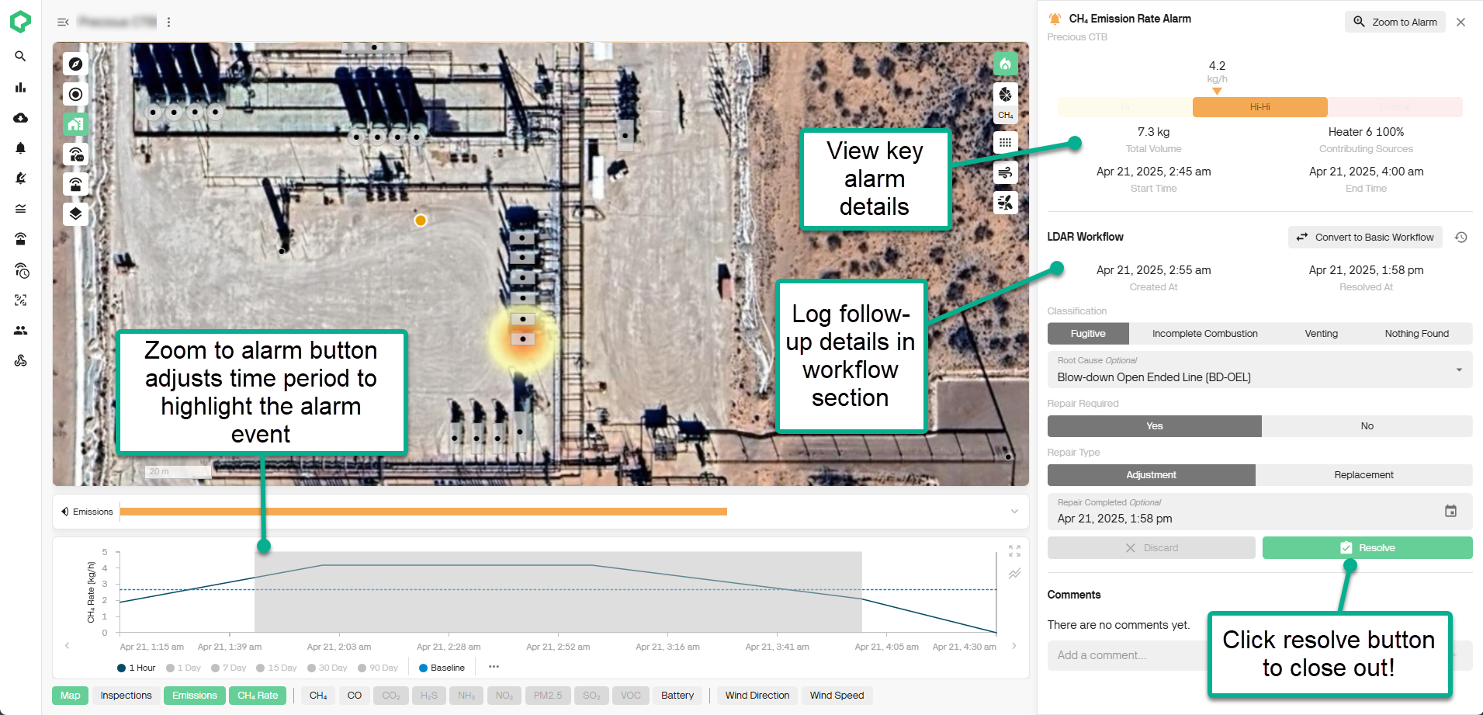Click the layers icon on the map
Screen dimensions: 1483x715
75,213
